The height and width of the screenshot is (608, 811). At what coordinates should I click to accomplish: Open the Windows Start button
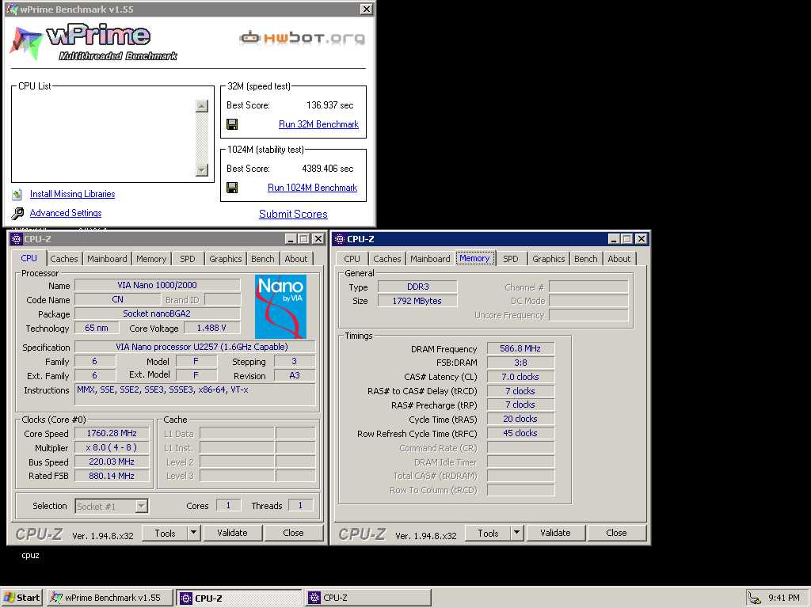[21, 598]
